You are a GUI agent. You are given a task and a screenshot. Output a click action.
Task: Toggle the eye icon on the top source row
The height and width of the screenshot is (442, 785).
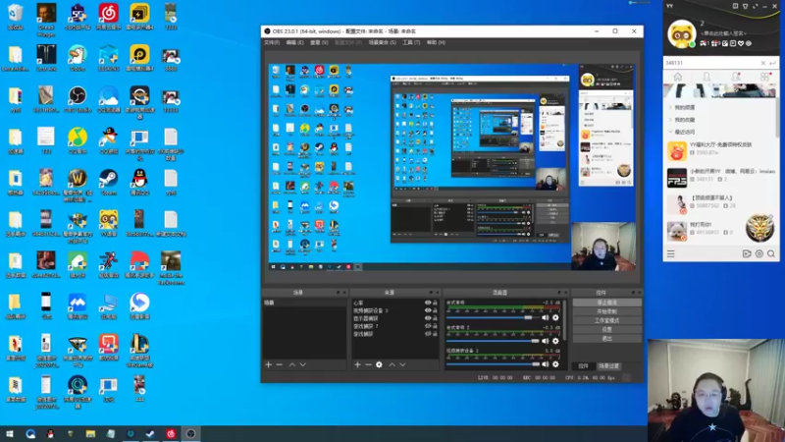pos(428,303)
